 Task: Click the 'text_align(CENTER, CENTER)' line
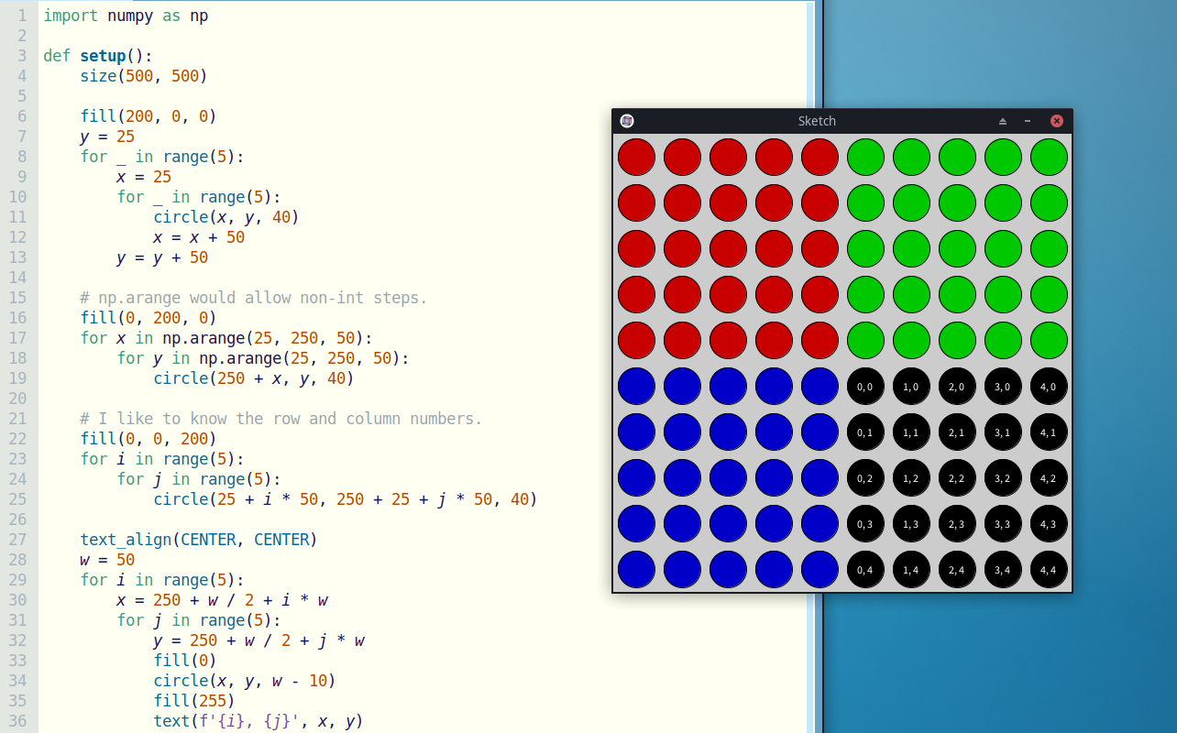pyautogui.click(x=199, y=540)
